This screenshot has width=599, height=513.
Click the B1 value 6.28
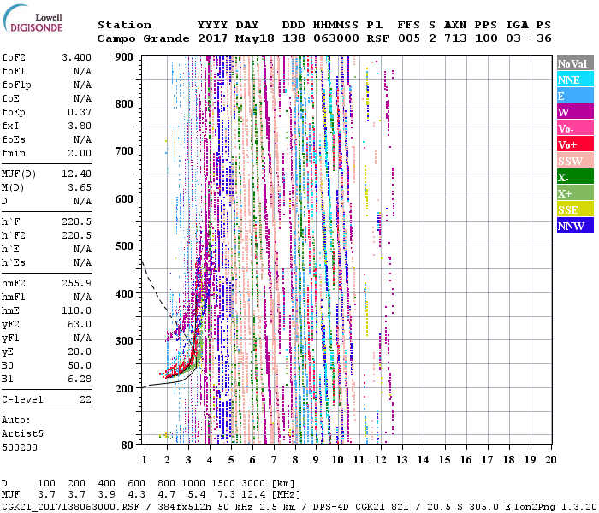[x=80, y=379]
